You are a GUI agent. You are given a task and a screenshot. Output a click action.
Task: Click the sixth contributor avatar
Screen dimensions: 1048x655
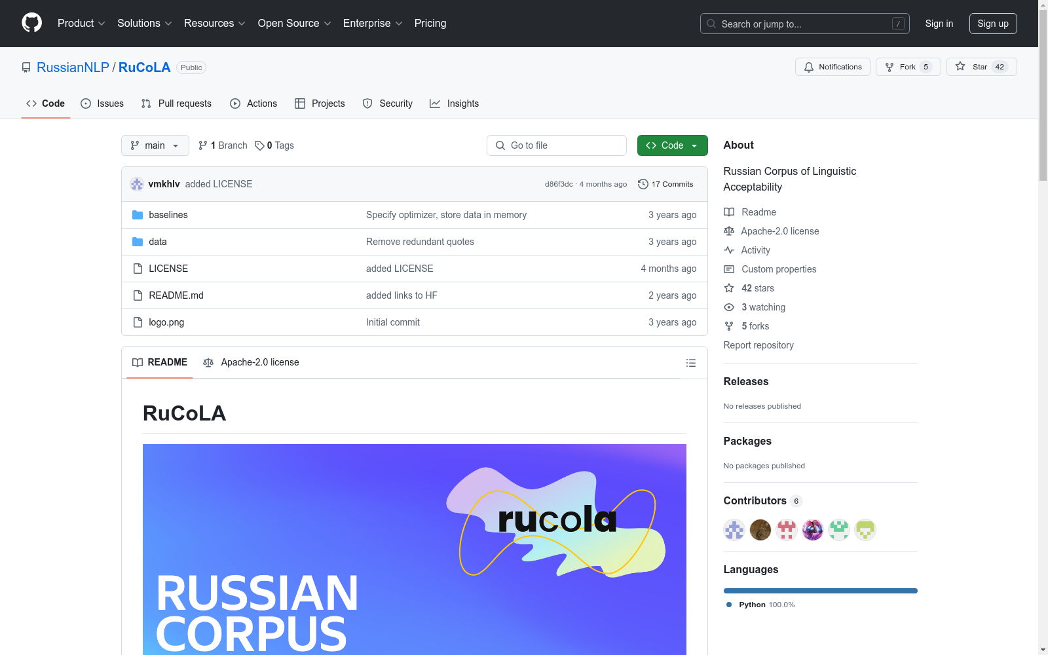pyautogui.click(x=865, y=530)
